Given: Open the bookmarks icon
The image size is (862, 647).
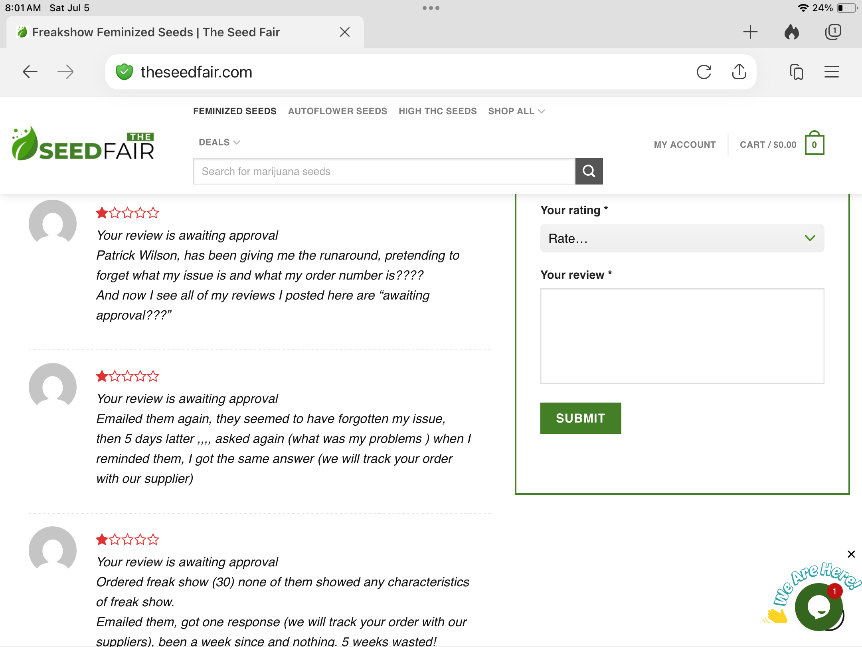Looking at the screenshot, I should 797,72.
